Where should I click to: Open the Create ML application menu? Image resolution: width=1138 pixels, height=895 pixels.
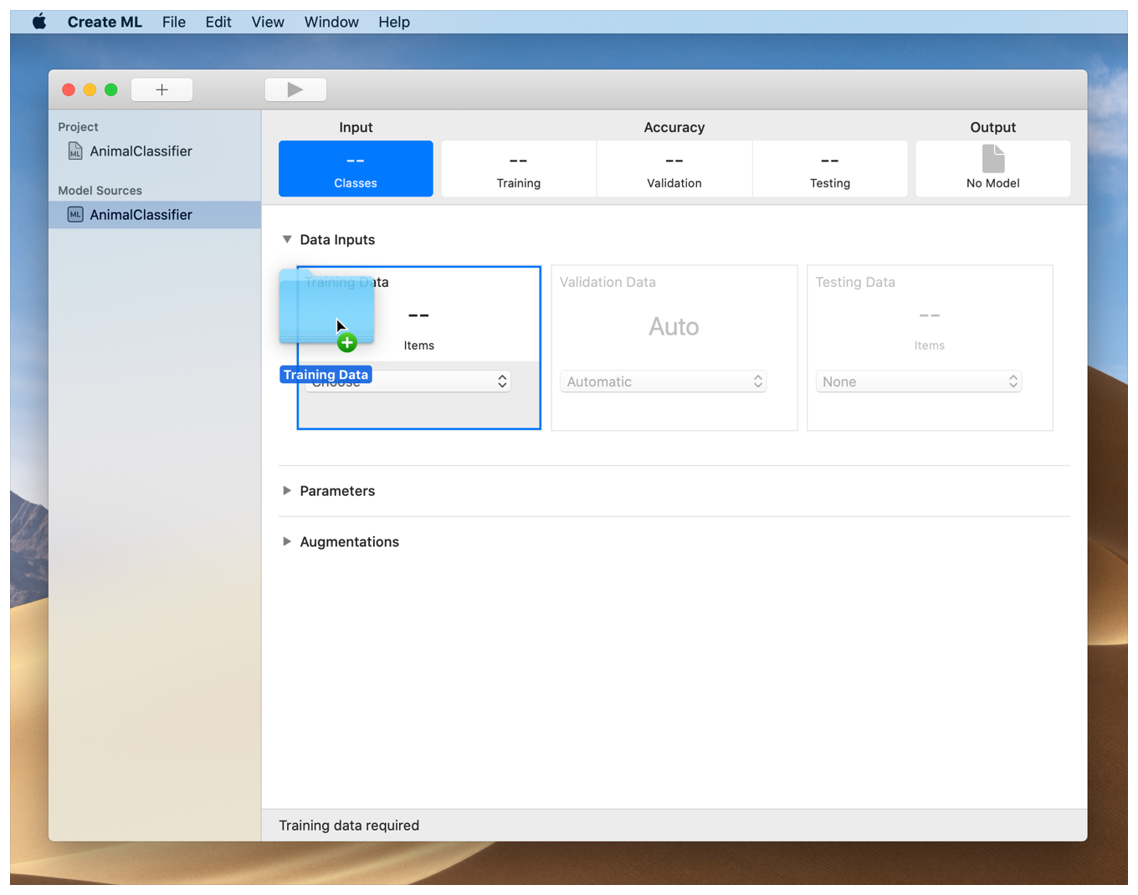(x=105, y=22)
